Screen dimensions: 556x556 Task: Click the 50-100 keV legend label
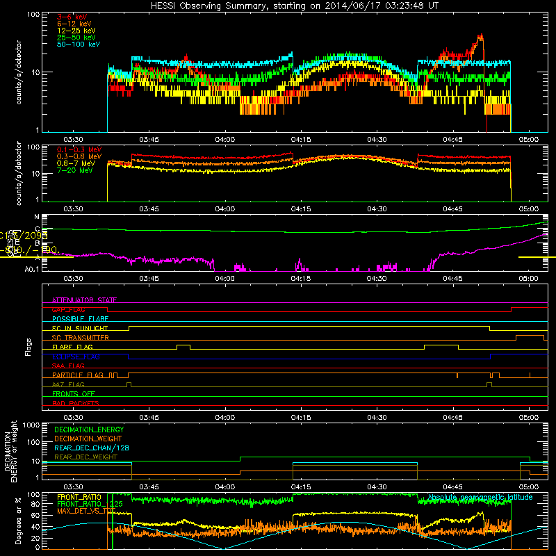(x=79, y=44)
